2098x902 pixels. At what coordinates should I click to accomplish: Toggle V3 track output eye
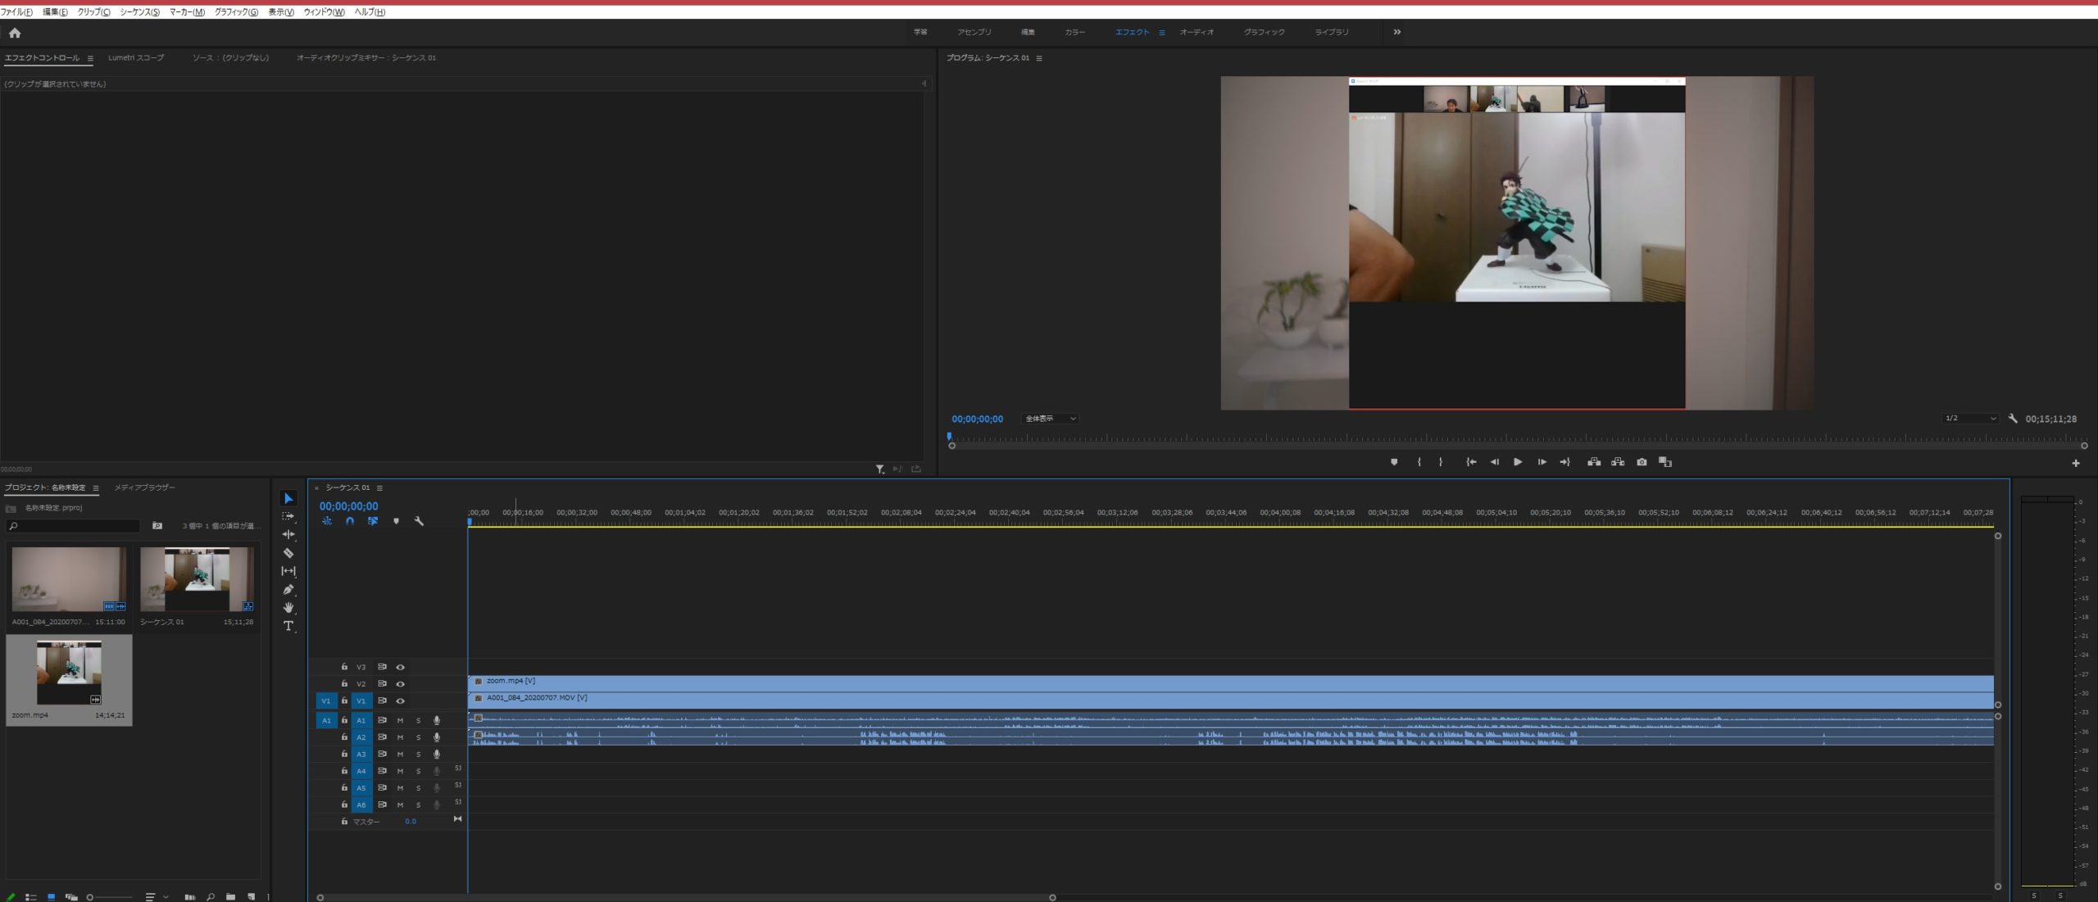[401, 667]
